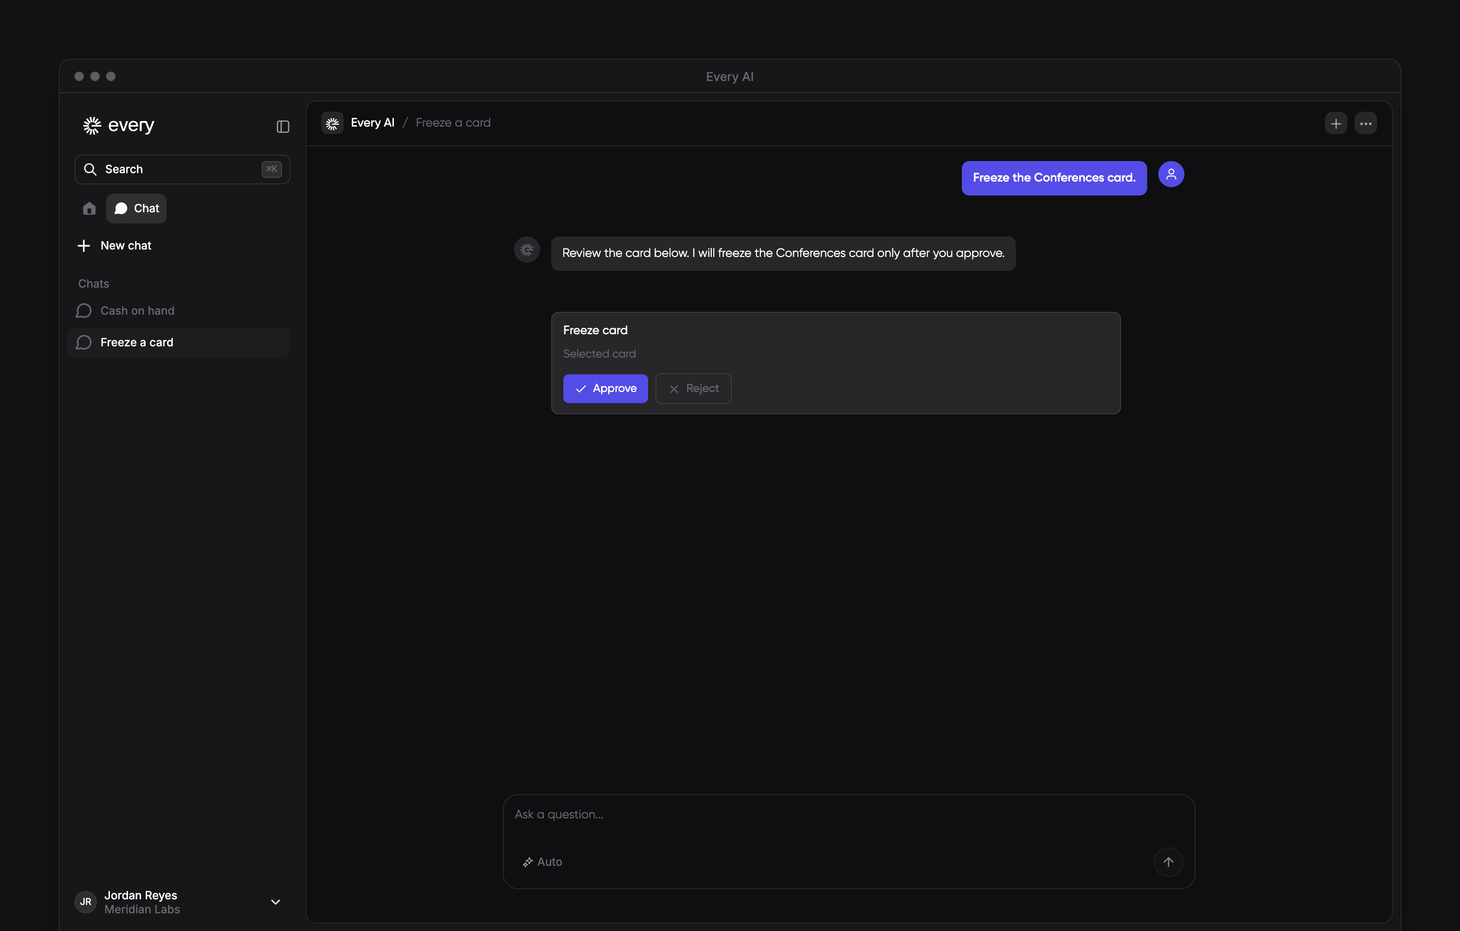Open the more options ellipsis menu
The image size is (1460, 931).
click(1365, 124)
